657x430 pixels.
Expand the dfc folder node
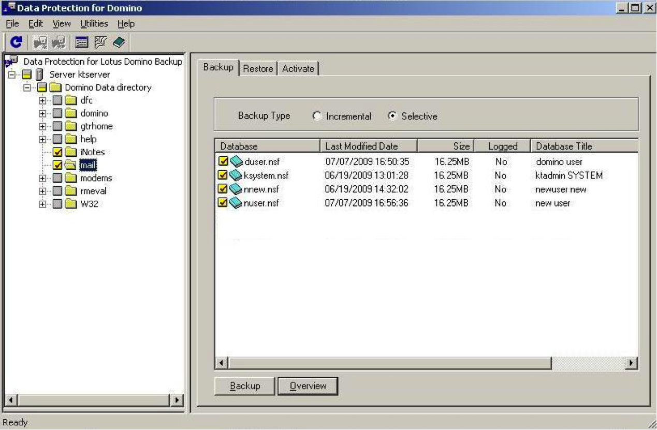pos(43,100)
